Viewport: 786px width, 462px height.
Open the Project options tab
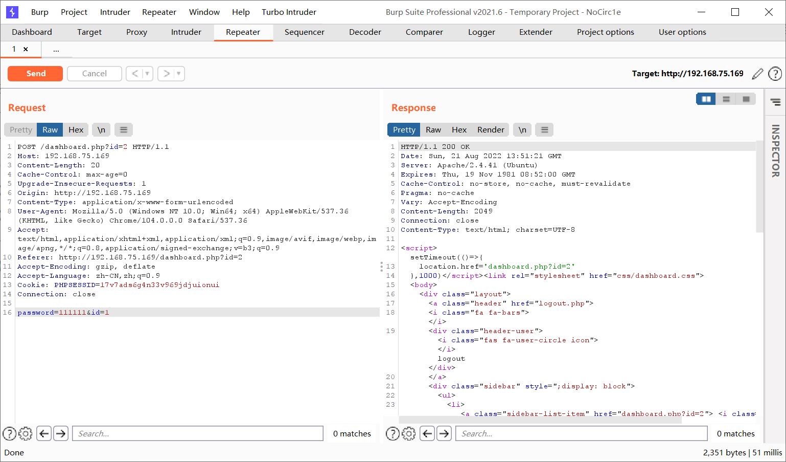(x=606, y=32)
